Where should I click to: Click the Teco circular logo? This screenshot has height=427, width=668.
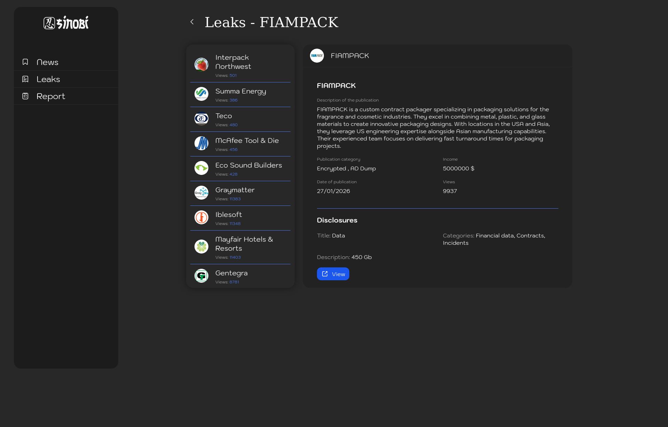[x=201, y=119]
